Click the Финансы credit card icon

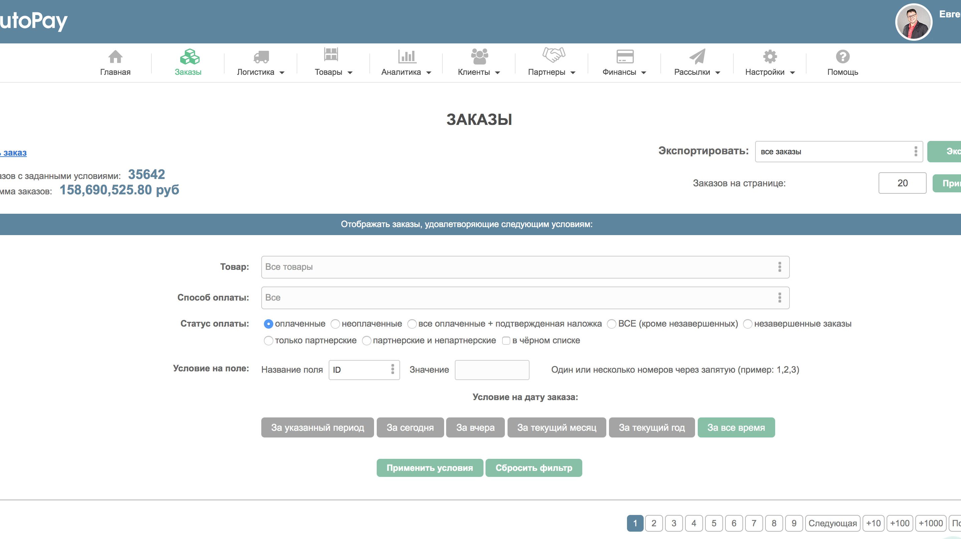[625, 57]
